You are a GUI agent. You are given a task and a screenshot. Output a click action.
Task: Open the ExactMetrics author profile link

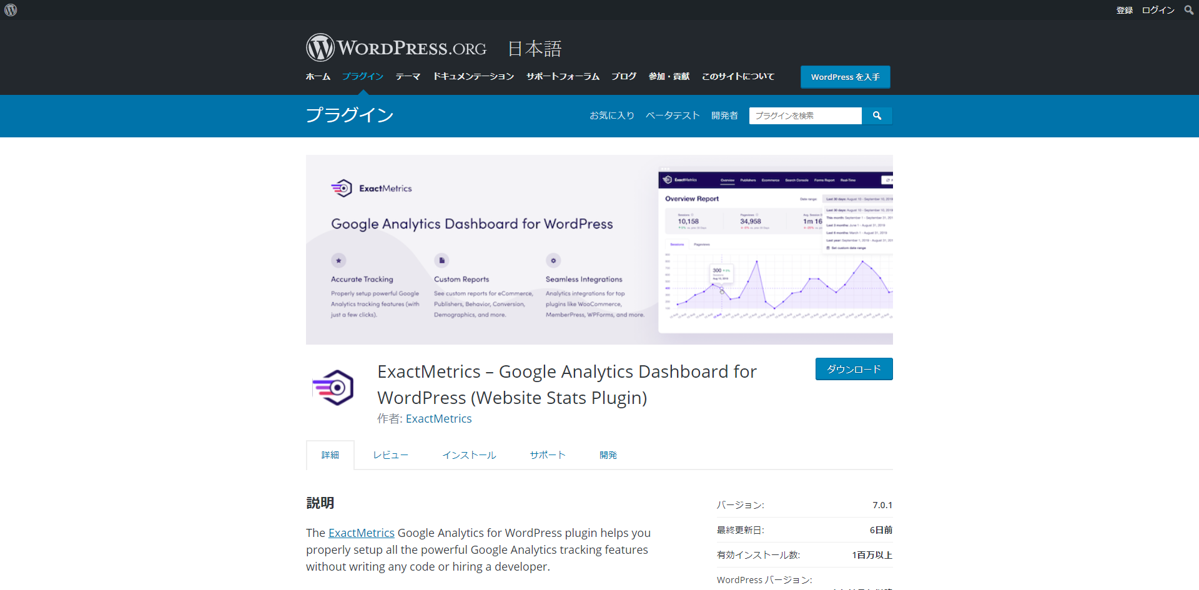(438, 418)
